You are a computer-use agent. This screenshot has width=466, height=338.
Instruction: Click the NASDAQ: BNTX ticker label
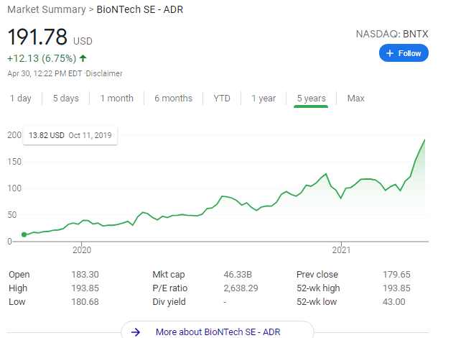(x=392, y=34)
